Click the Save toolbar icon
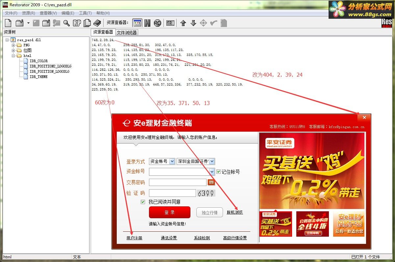Image resolution: width=395 pixels, height=262 pixels. click(x=36, y=23)
